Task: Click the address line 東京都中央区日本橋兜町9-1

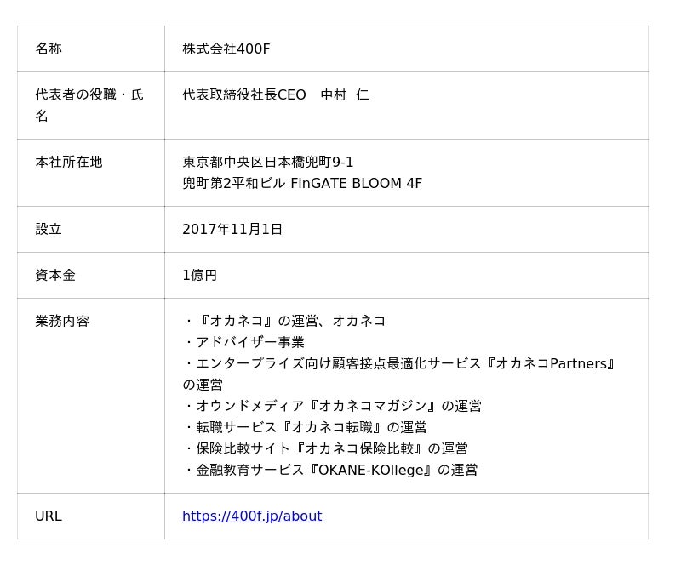Action: click(x=267, y=162)
